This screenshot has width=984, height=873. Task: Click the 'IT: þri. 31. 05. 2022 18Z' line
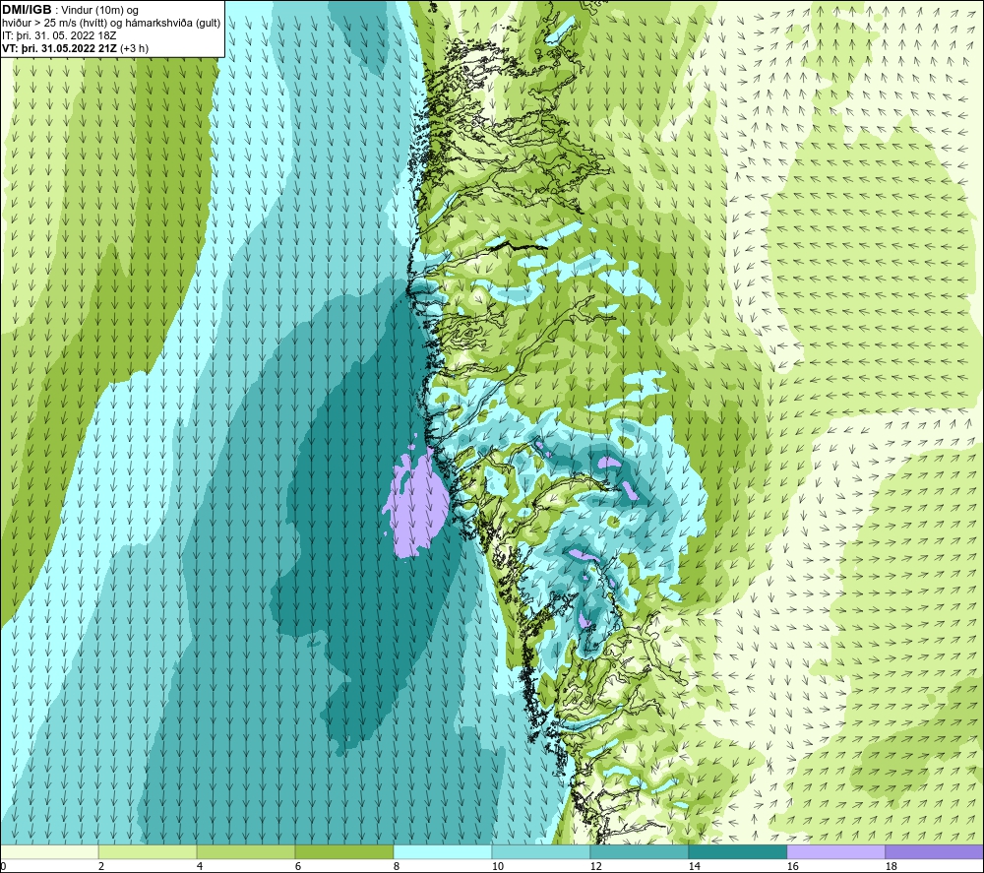tap(59, 35)
